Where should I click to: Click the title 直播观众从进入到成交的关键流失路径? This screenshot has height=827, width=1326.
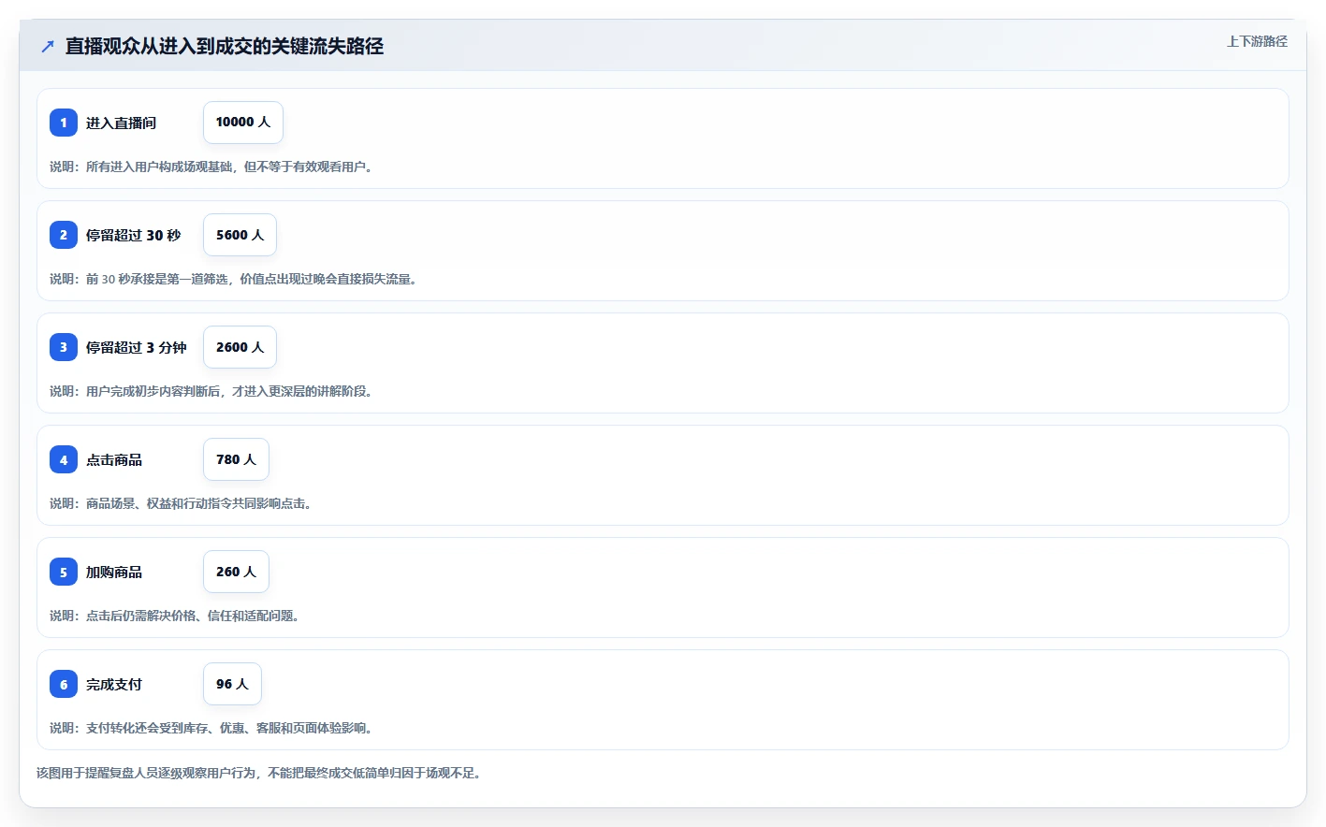(x=225, y=46)
